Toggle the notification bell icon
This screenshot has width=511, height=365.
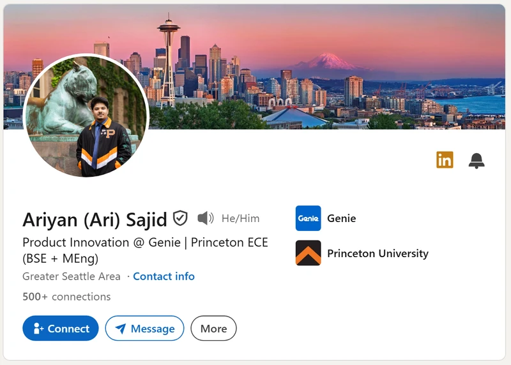click(x=477, y=161)
